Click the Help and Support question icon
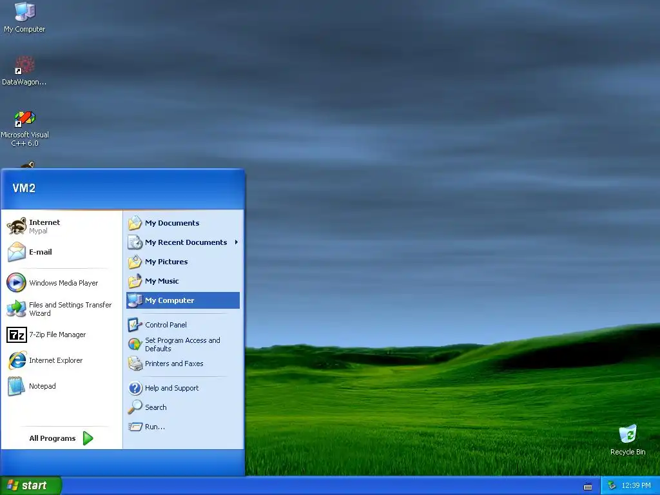Viewport: 660px width, 495px height. [x=135, y=387]
